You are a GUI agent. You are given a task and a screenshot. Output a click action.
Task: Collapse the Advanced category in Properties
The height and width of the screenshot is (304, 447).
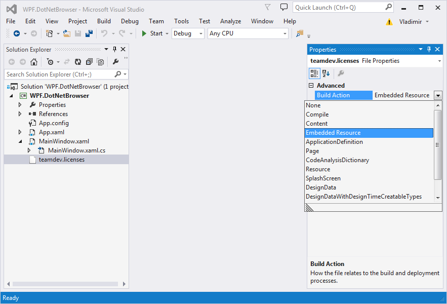pos(311,85)
